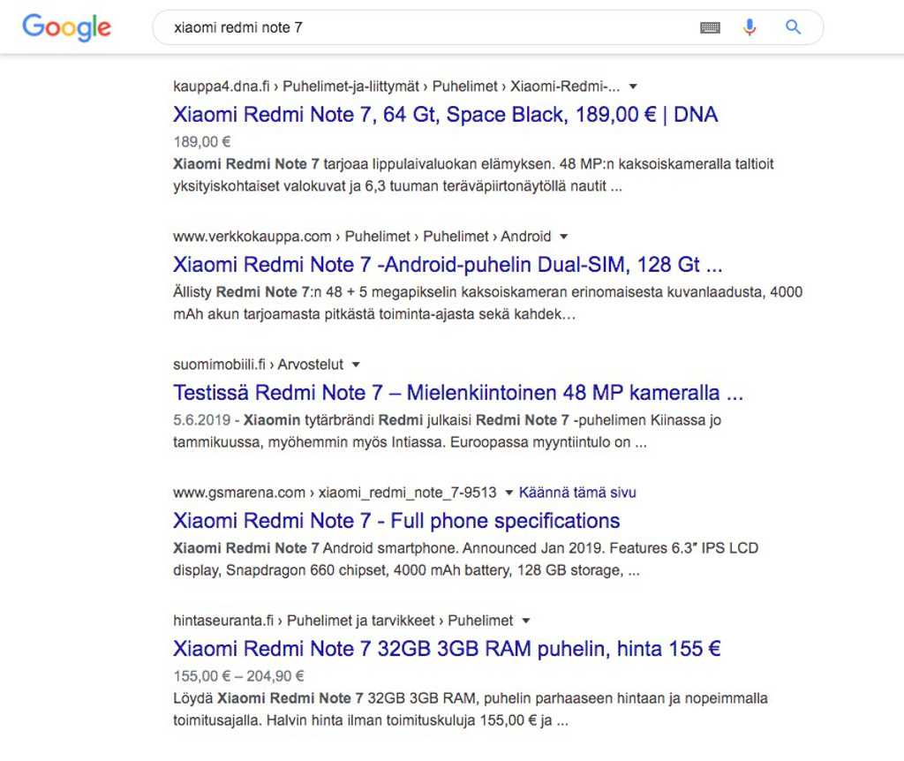Click the 189,00 € price under DNA result
The image size is (904, 761).
click(202, 142)
